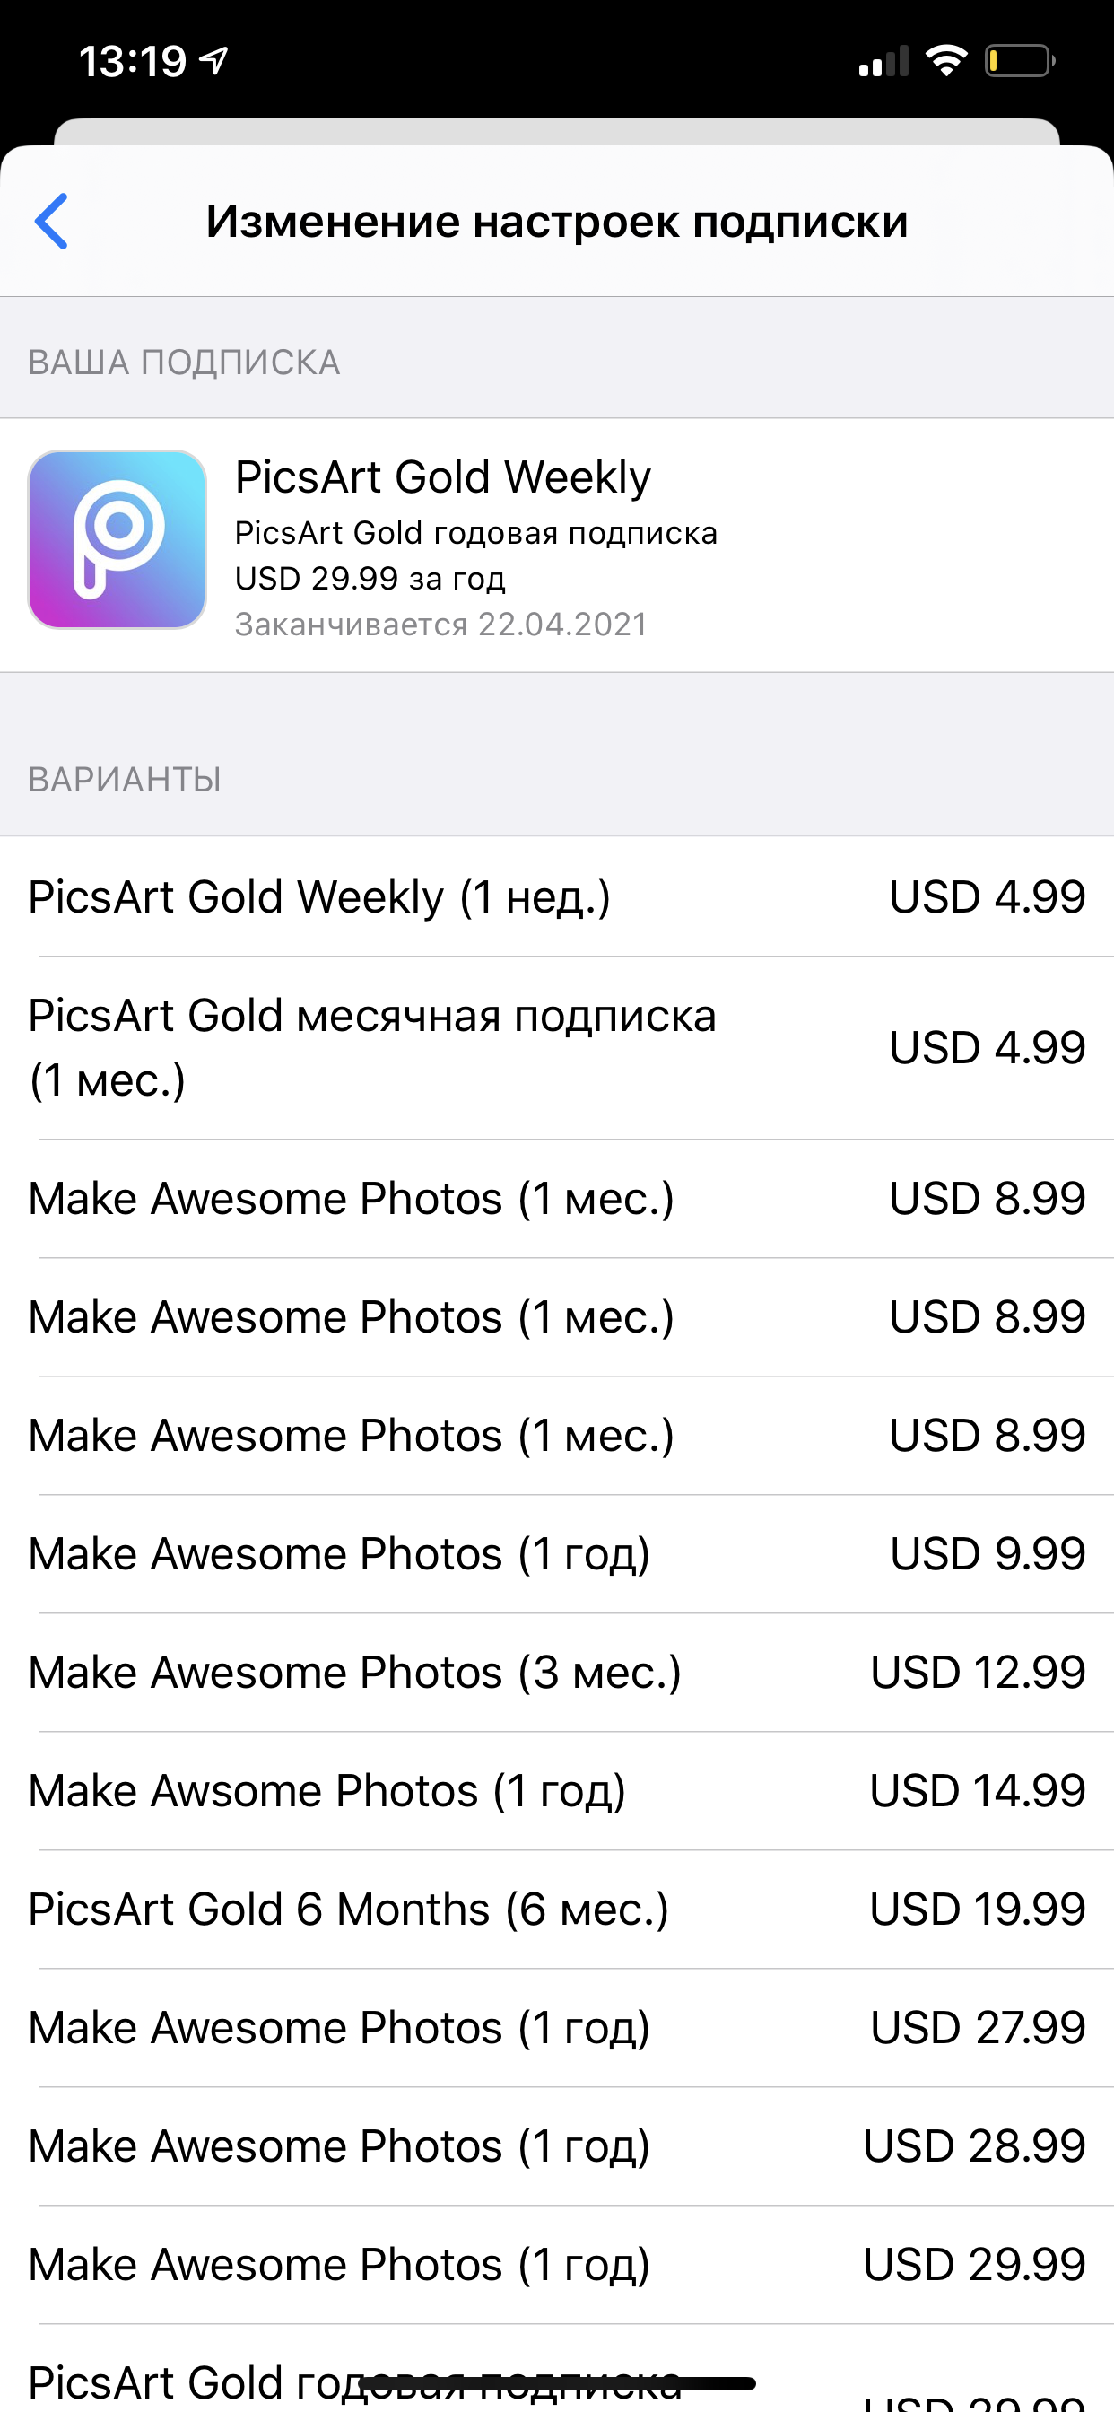Tap the 13:19 clock

pyautogui.click(x=133, y=62)
